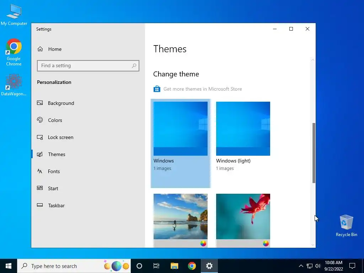Open Task View on the taskbar

pos(156,266)
